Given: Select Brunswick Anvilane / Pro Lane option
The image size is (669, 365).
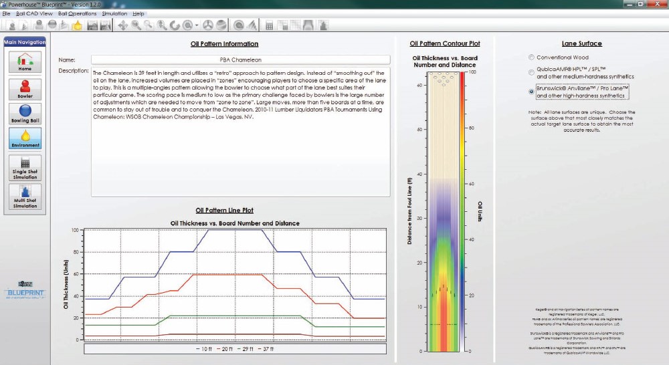Looking at the screenshot, I should (532, 90).
